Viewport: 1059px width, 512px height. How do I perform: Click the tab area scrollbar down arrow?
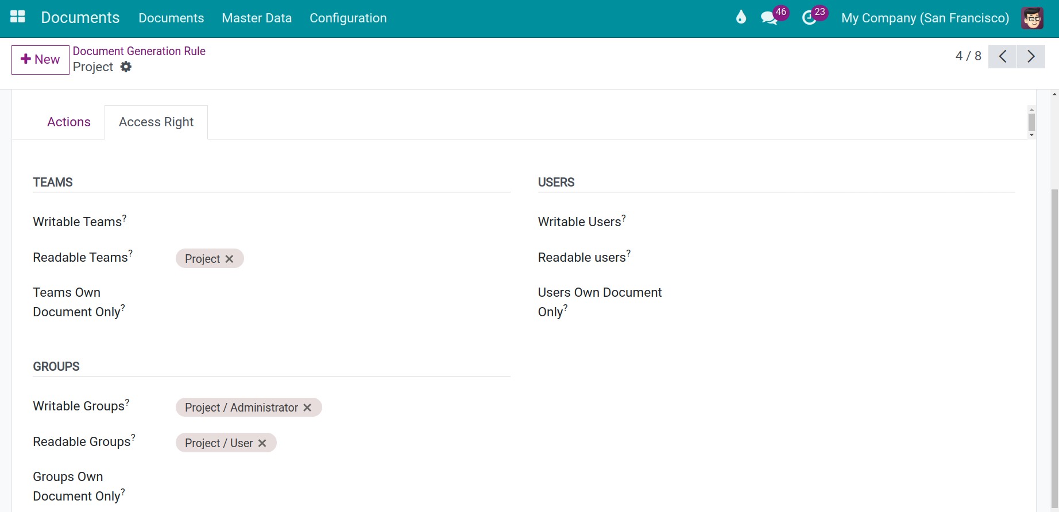[x=1032, y=135]
